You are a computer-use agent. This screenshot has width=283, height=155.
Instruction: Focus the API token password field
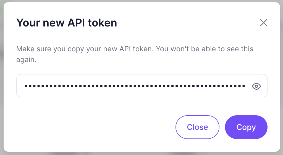tap(135, 86)
